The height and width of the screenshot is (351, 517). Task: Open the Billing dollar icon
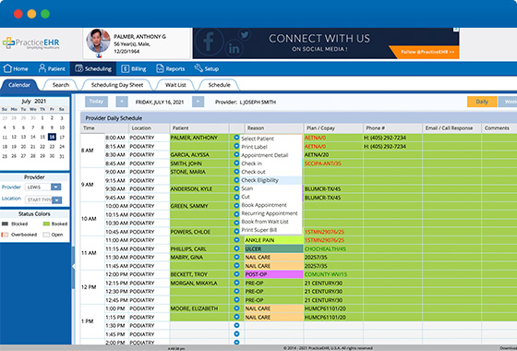[126, 68]
